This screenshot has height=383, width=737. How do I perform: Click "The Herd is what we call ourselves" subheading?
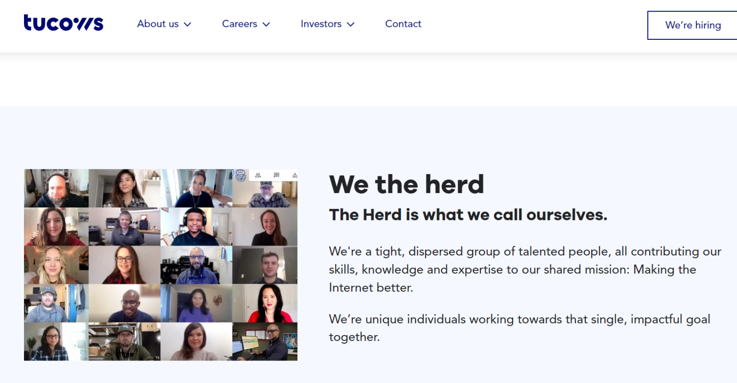click(468, 215)
